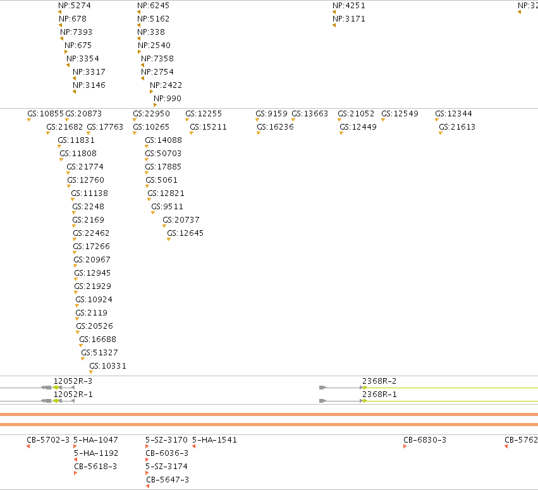Select the NP:678 marker label
Screen dimensions: 538x490
pyautogui.click(x=73, y=19)
